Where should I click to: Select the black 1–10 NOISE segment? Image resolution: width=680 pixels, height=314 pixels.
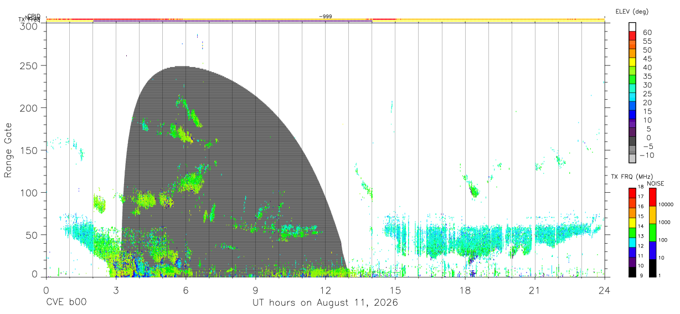point(653,268)
